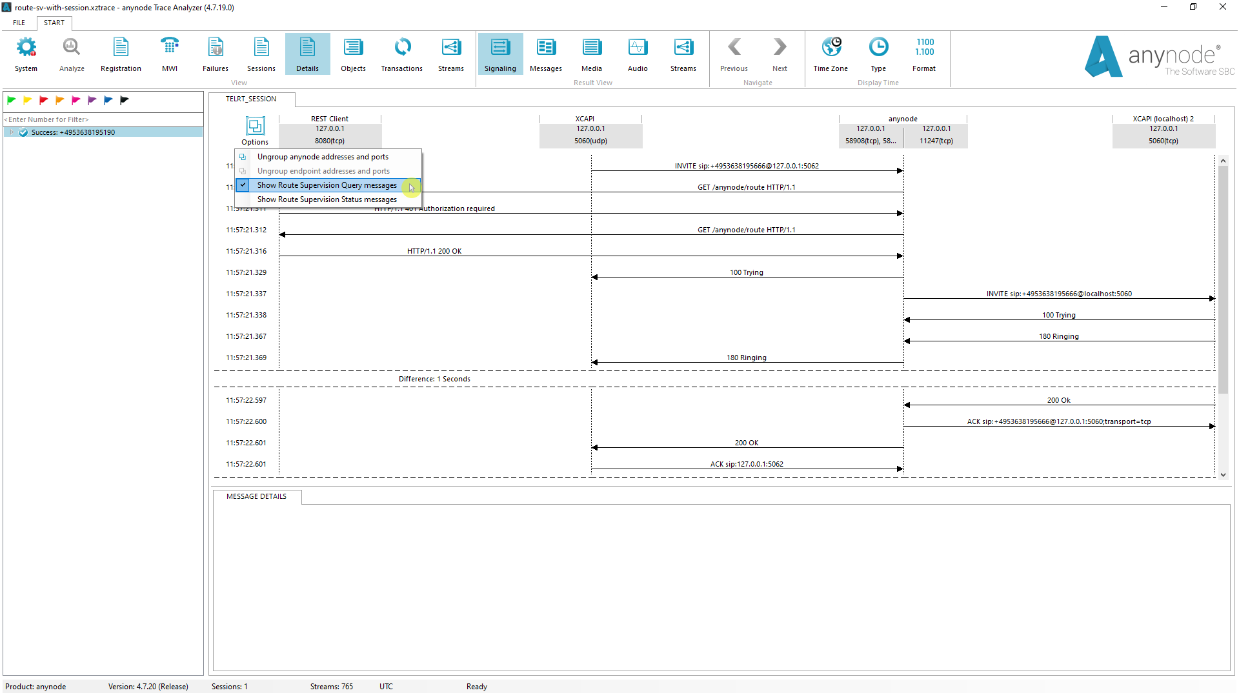The width and height of the screenshot is (1239, 697).
Task: Select the TELRT_SESSION tab
Action: pos(251,99)
